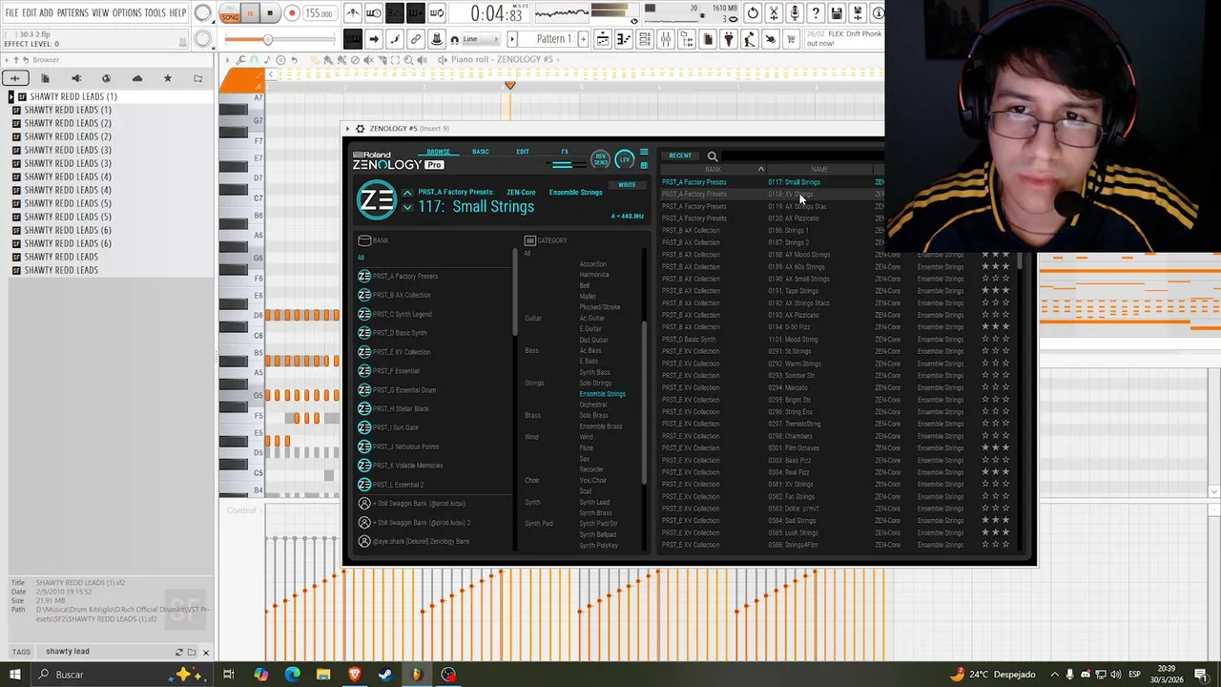
Task: Click the browser favorites star icon
Action: click(168, 78)
